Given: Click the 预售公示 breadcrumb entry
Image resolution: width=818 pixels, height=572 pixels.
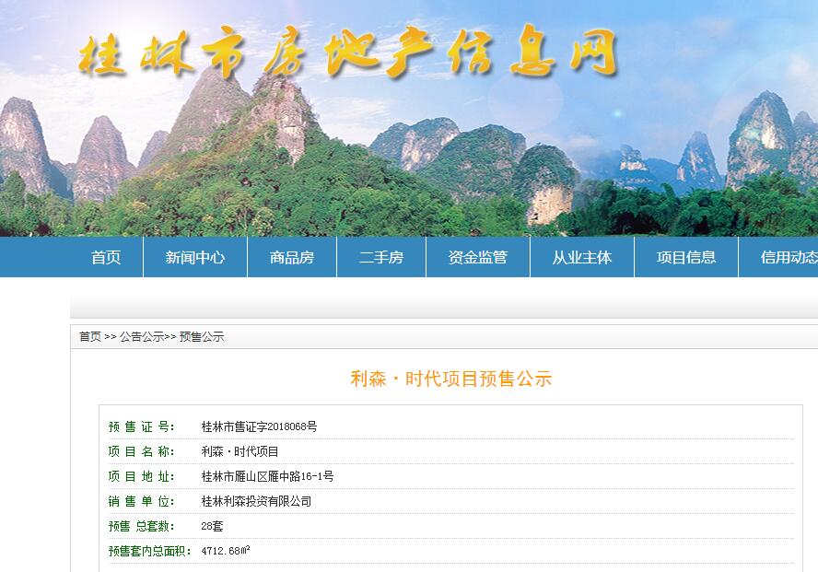Looking at the screenshot, I should tap(202, 337).
